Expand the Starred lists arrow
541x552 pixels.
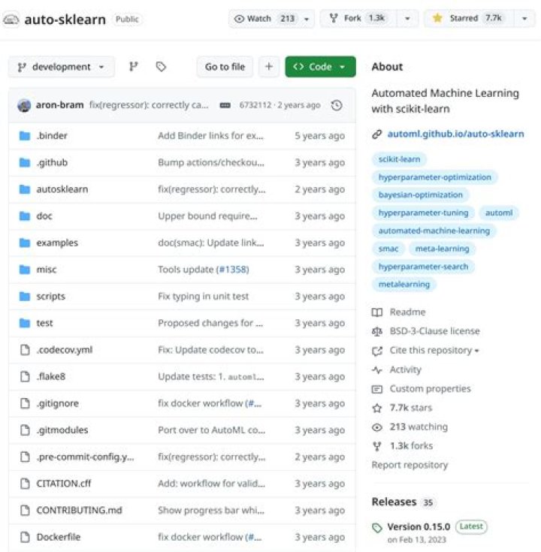(x=524, y=18)
